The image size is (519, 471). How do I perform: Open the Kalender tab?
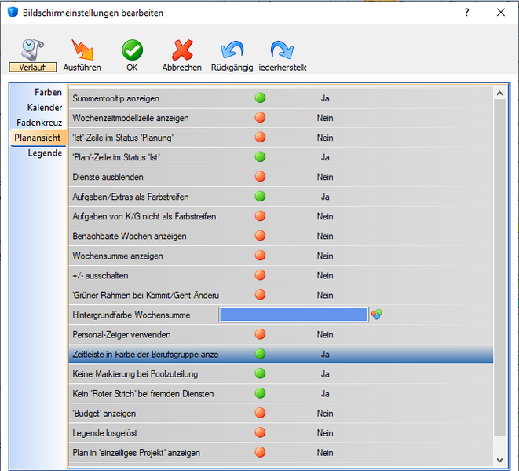(x=44, y=108)
